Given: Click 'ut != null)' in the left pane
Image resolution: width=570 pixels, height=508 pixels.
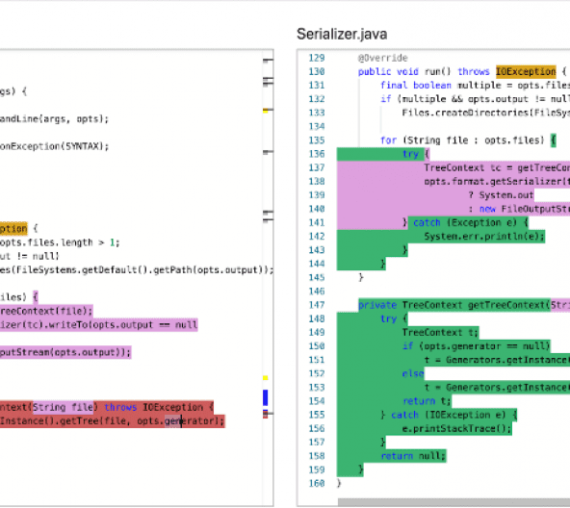Looking at the screenshot, I should (30, 257).
